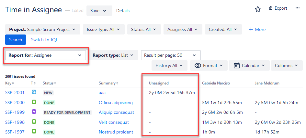Click the Jane Meldrum column header

click(x=267, y=83)
